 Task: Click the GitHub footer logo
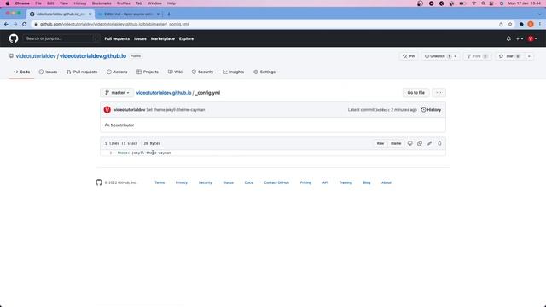(99, 182)
